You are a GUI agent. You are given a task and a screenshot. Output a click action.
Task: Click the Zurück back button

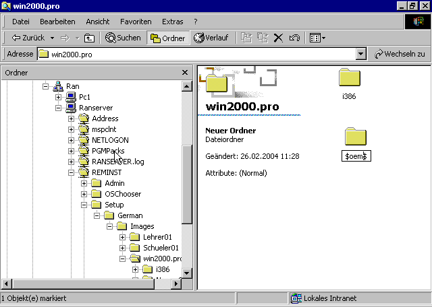(x=28, y=38)
